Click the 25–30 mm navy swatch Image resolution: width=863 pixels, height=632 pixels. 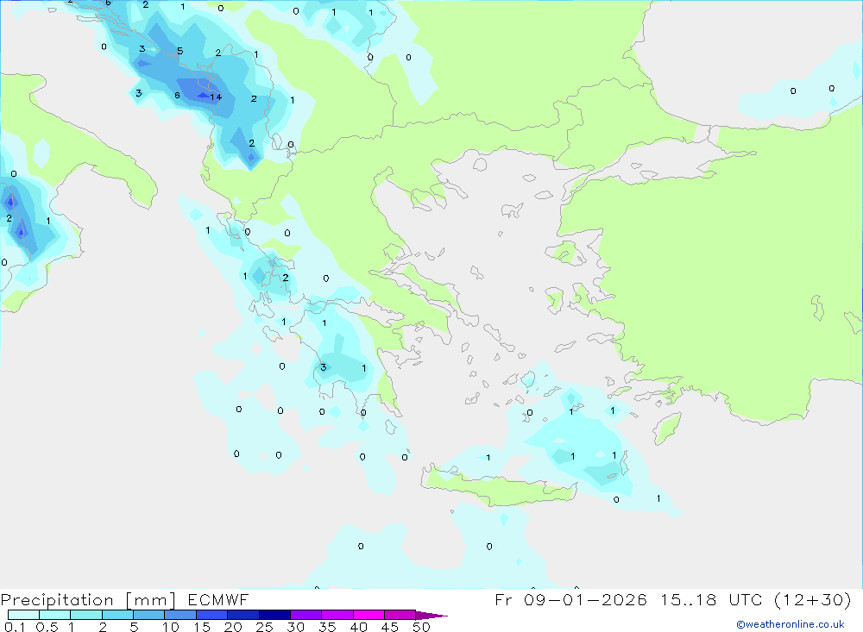(x=274, y=615)
